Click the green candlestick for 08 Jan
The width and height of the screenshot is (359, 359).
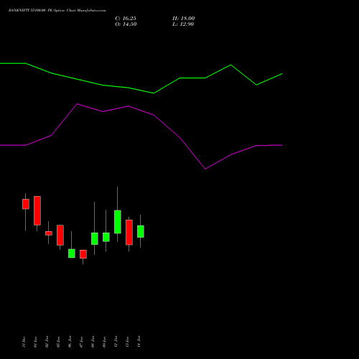click(95, 238)
